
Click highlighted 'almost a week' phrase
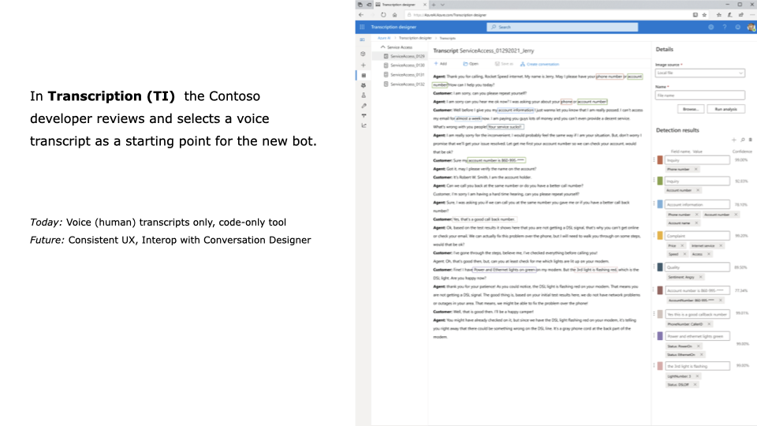pos(468,118)
